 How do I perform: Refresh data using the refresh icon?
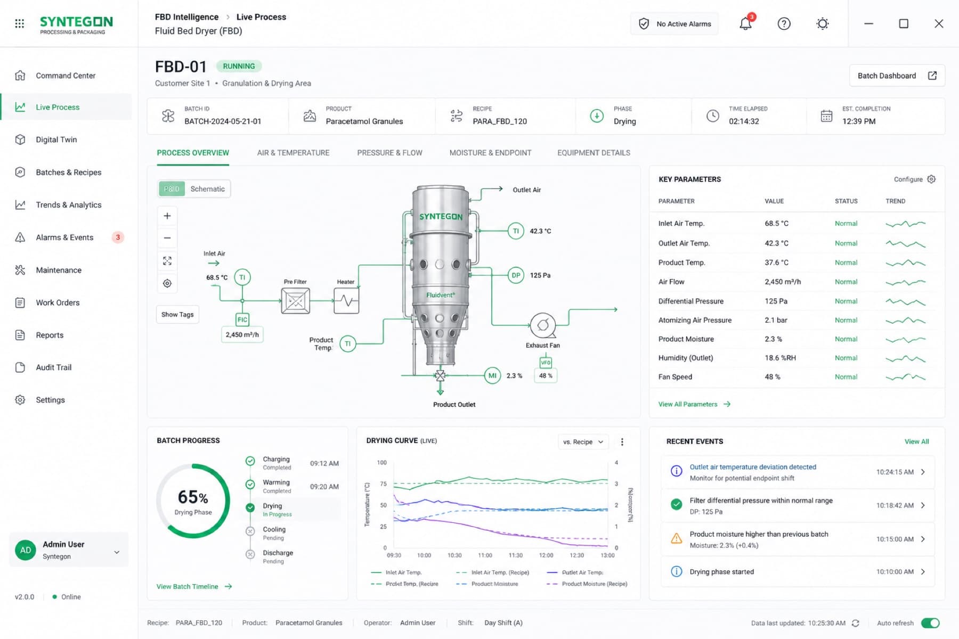pyautogui.click(x=856, y=623)
